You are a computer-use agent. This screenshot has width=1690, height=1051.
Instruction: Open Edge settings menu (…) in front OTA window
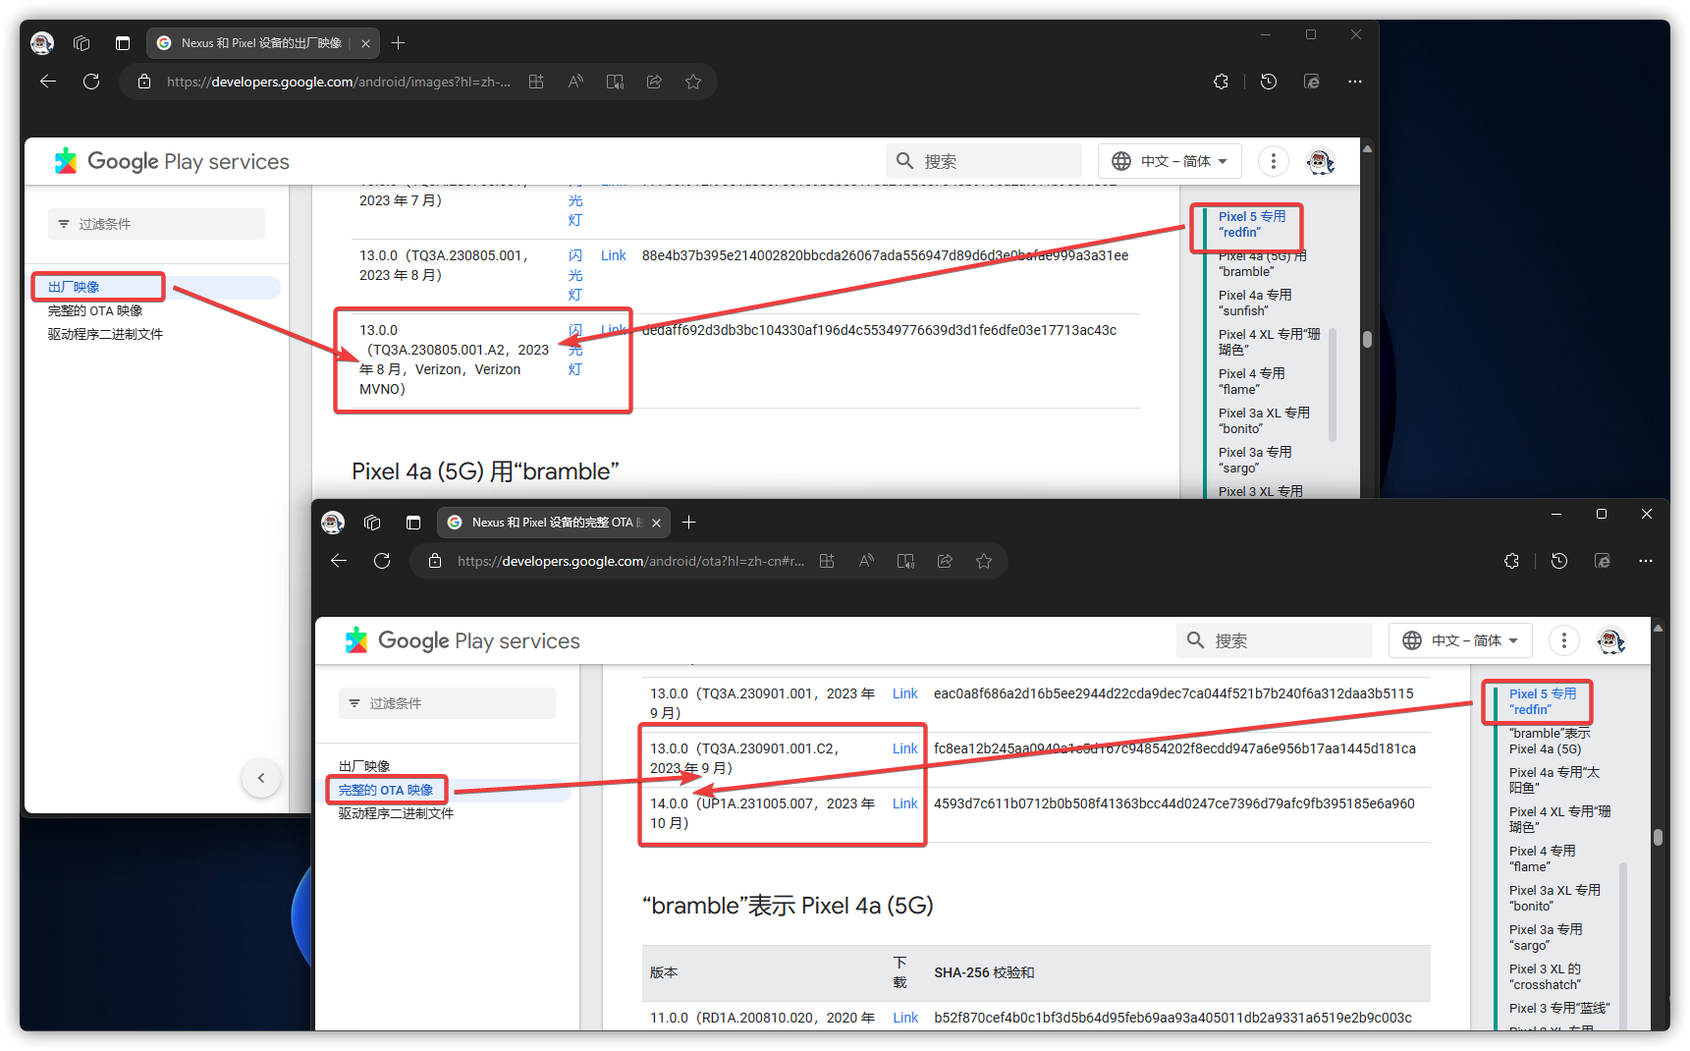click(1646, 561)
